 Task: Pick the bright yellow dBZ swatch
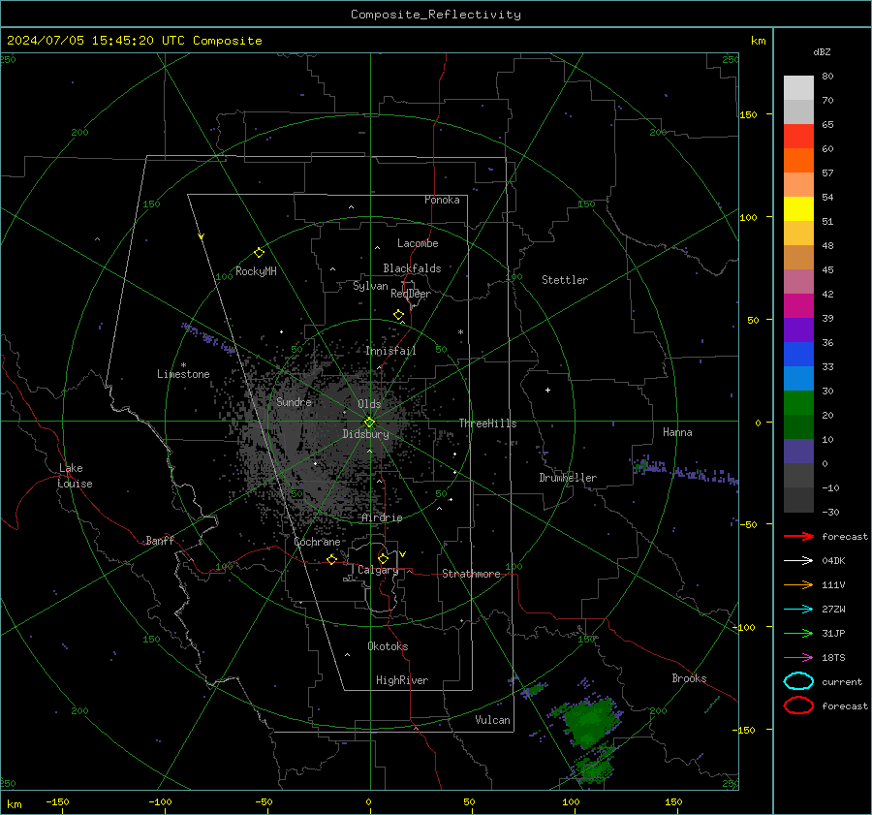tap(798, 209)
